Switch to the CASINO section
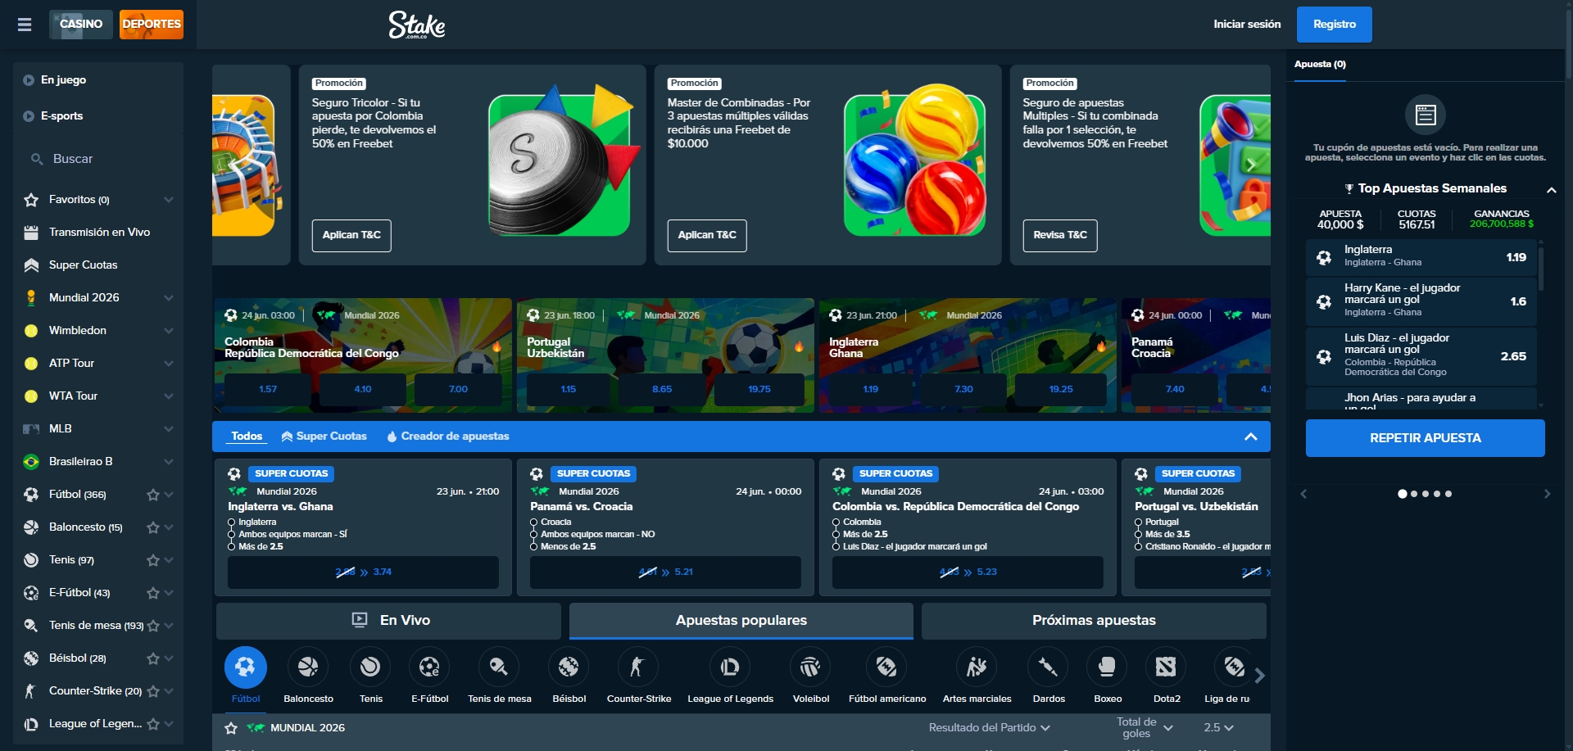The width and height of the screenshot is (1573, 751). point(81,25)
